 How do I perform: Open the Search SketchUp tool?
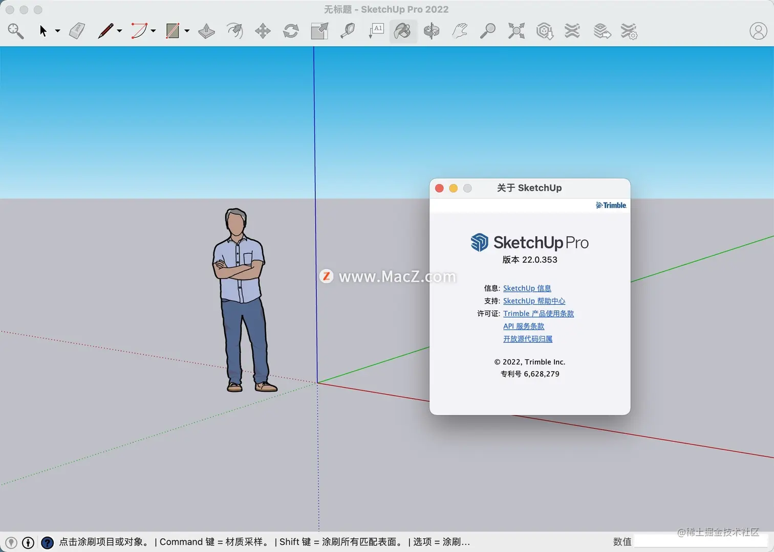point(16,31)
